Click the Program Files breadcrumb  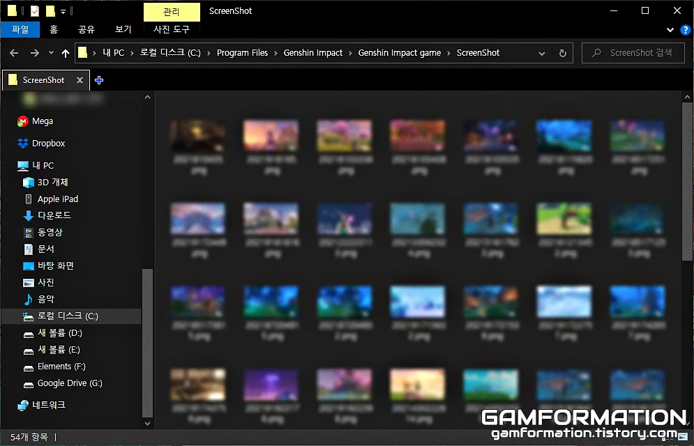(x=242, y=52)
